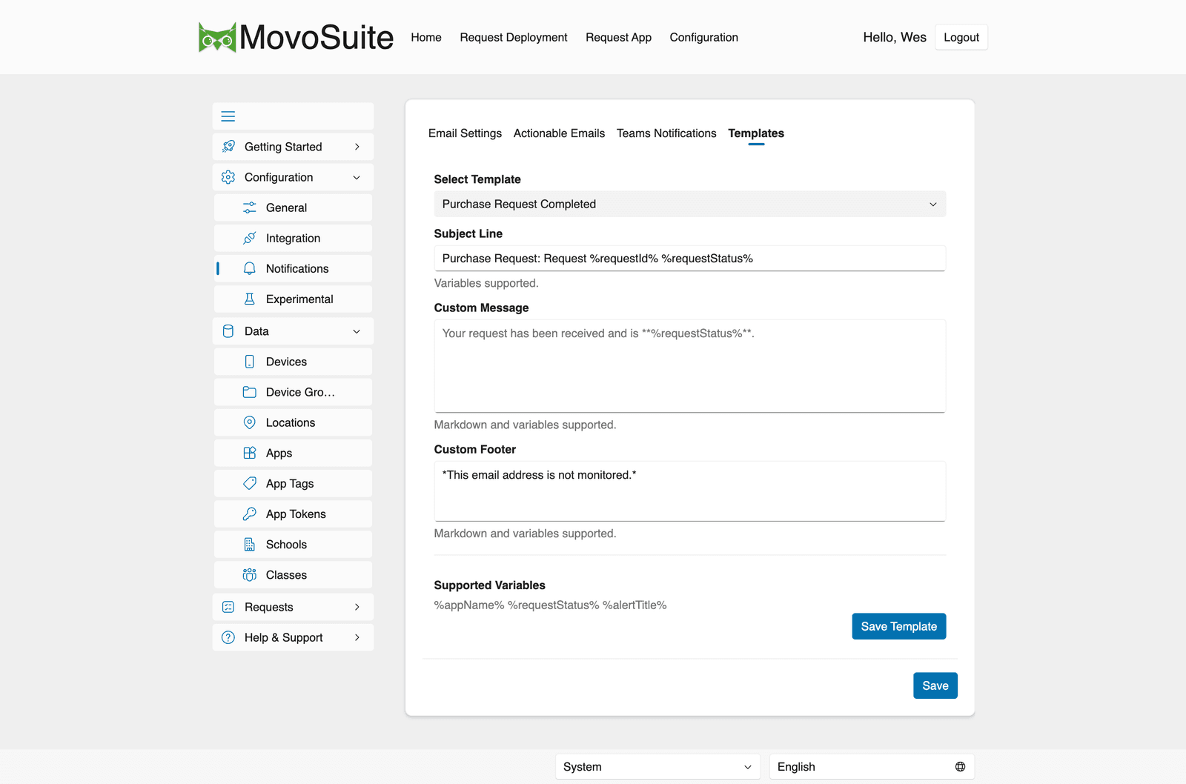Viewport: 1186px width, 784px height.
Task: Open General settings in sidebar
Action: click(x=293, y=207)
